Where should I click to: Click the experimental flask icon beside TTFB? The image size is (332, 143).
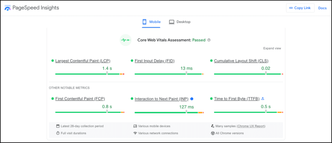click(263, 99)
